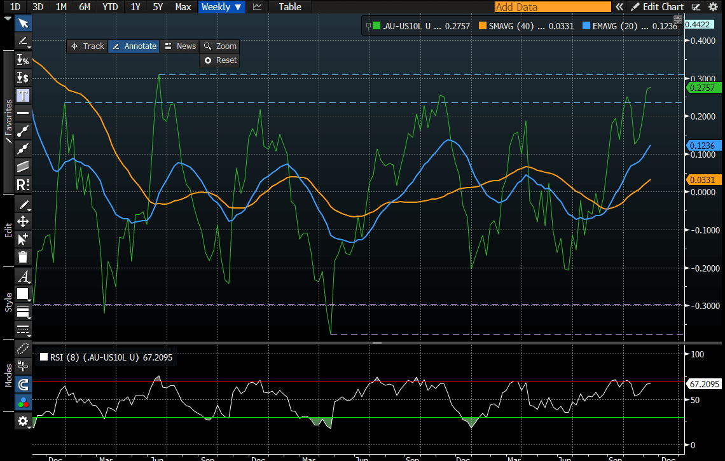Expand the font style A dropdown

23,276
